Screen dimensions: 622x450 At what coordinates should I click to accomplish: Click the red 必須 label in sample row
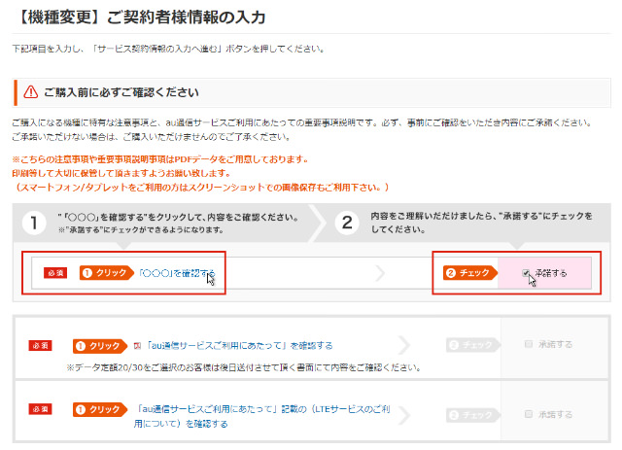pos(55,273)
